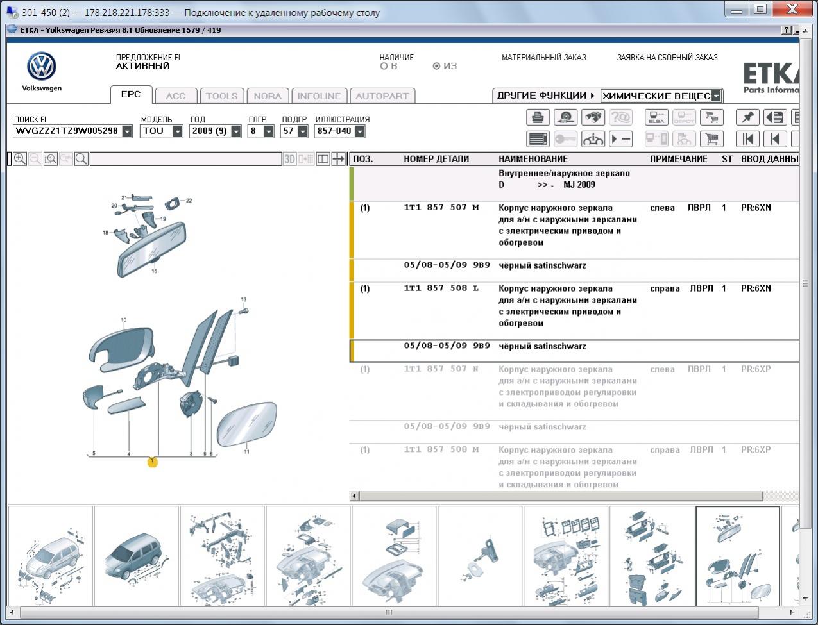Open the ПОДГР subgroup dropdown
The width and height of the screenshot is (818, 625).
click(302, 131)
